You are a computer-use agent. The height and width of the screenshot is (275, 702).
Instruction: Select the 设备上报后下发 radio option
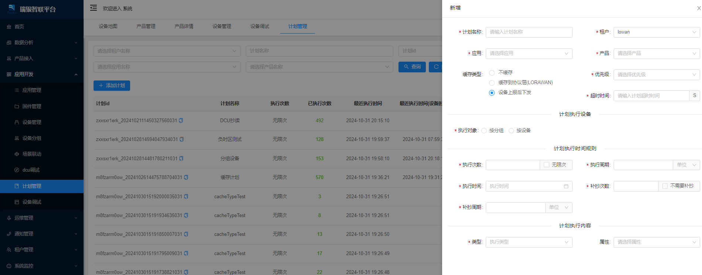coord(492,93)
